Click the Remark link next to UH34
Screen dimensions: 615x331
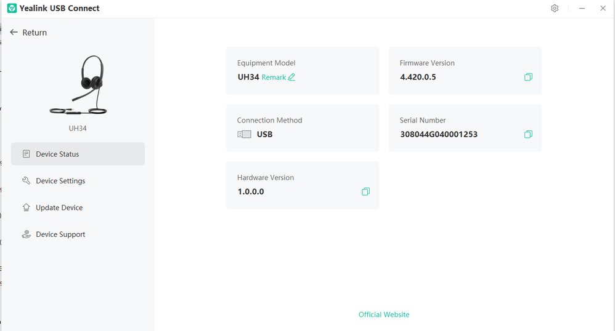coord(274,78)
